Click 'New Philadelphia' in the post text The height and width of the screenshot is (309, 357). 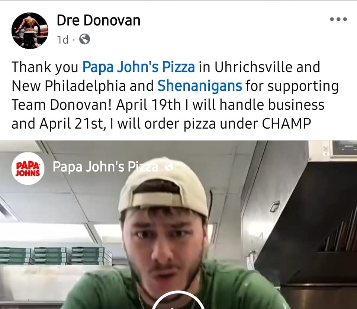68,86
